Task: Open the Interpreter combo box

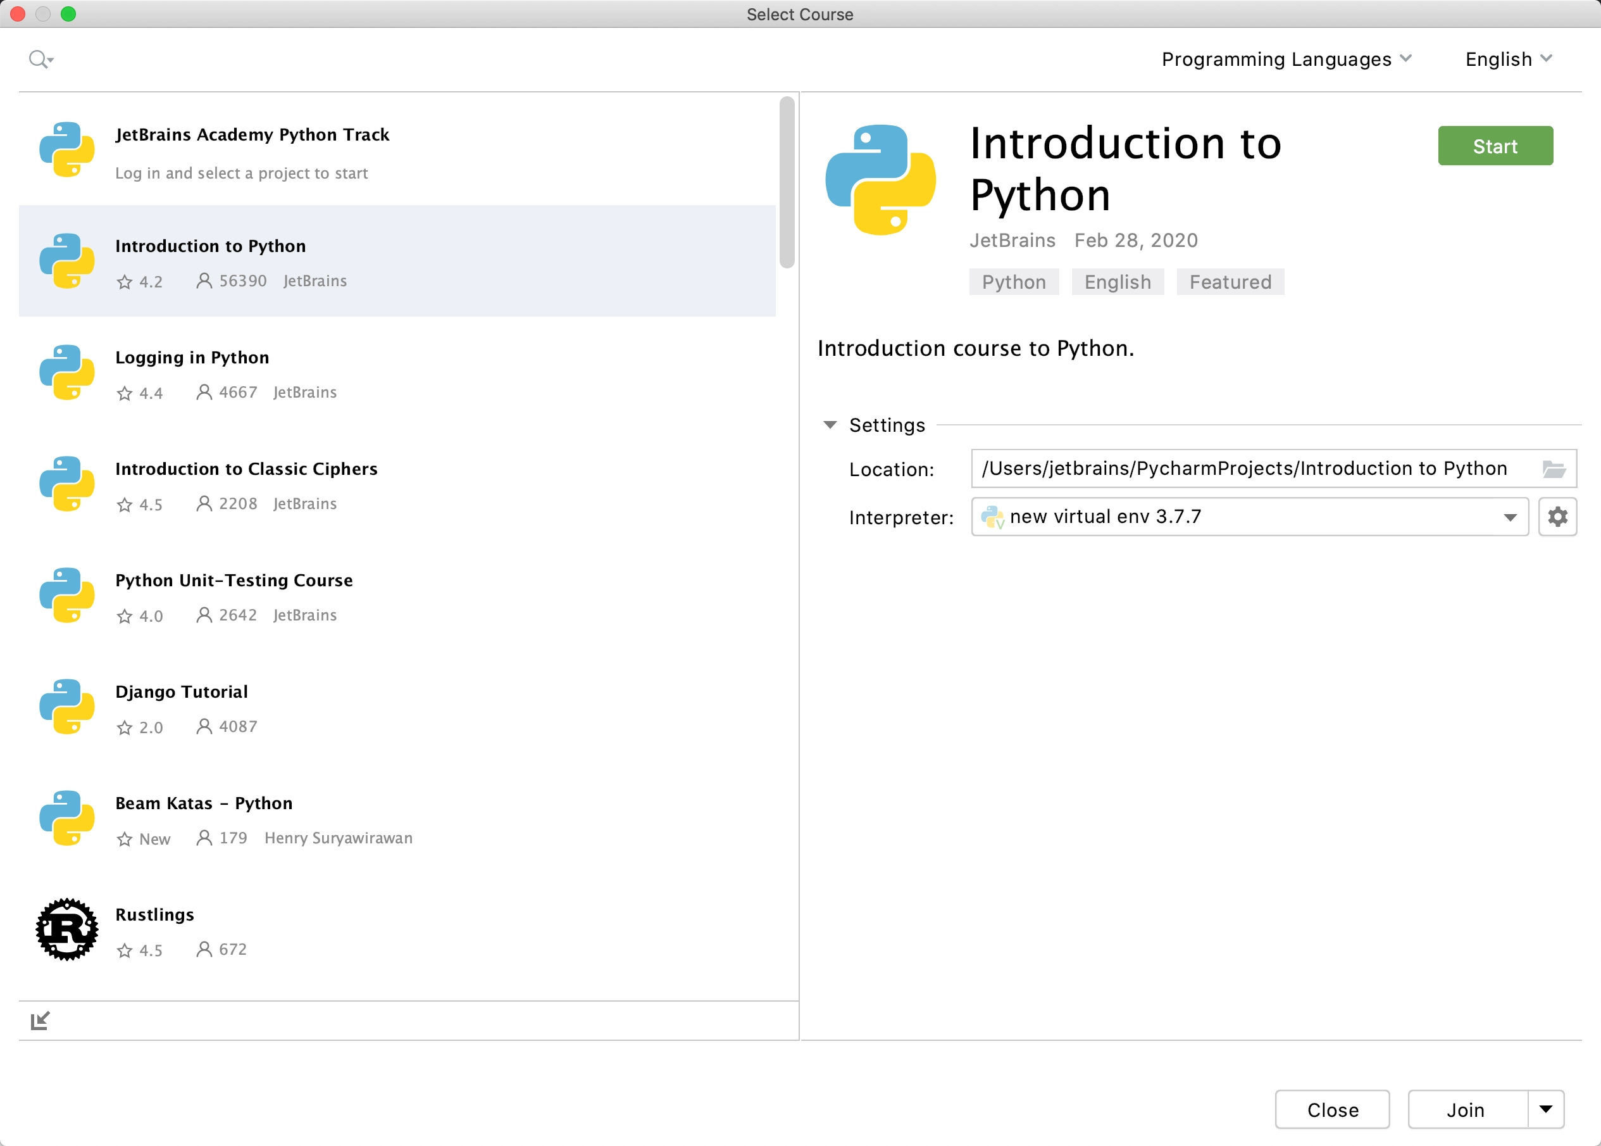Action: point(1249,517)
